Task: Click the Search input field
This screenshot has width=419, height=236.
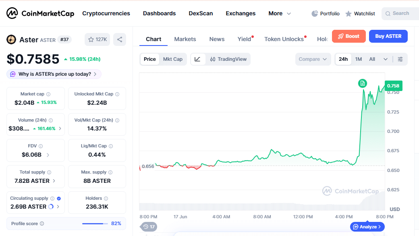Action: (x=400, y=13)
